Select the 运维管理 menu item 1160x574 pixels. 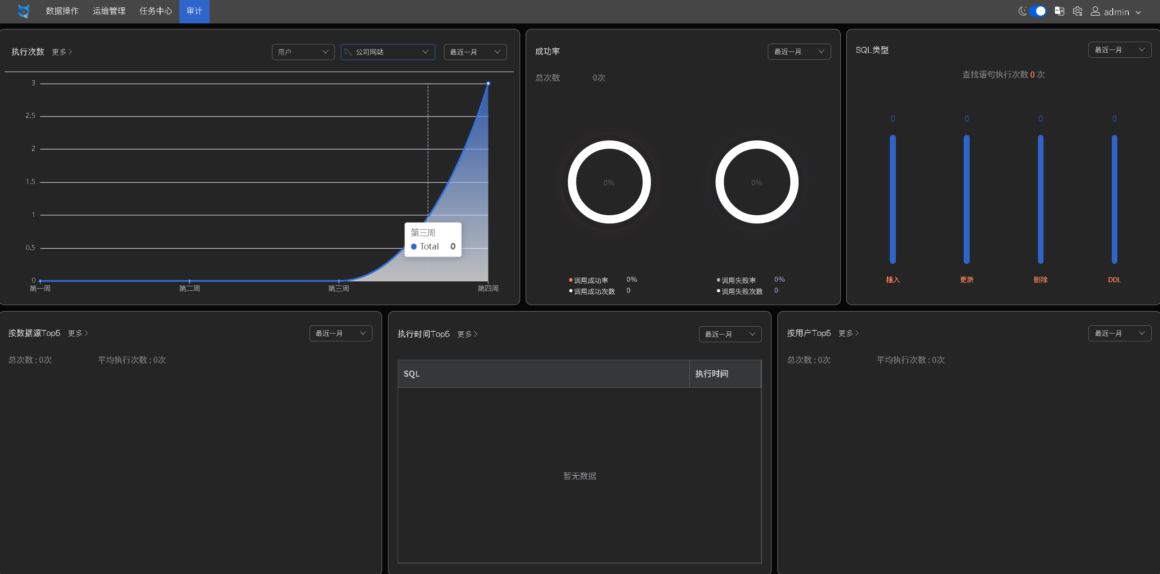(109, 11)
